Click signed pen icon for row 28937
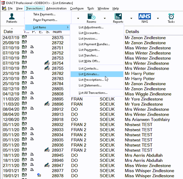183x179 pixels. [x=47, y=150]
